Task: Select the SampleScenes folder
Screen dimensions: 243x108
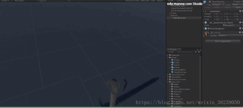Action: coord(177,75)
